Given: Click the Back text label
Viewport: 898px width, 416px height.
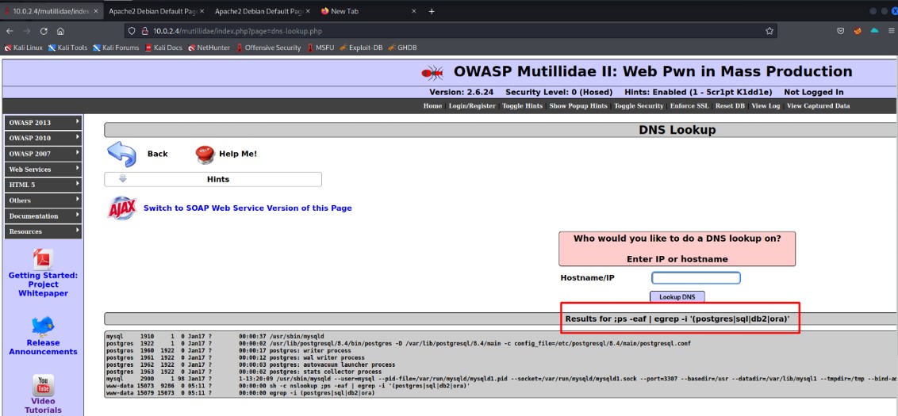Looking at the screenshot, I should coord(158,154).
